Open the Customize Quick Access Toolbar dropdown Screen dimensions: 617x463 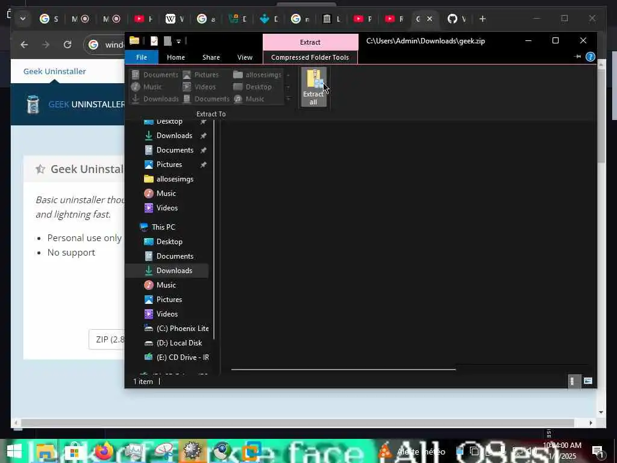(x=178, y=42)
